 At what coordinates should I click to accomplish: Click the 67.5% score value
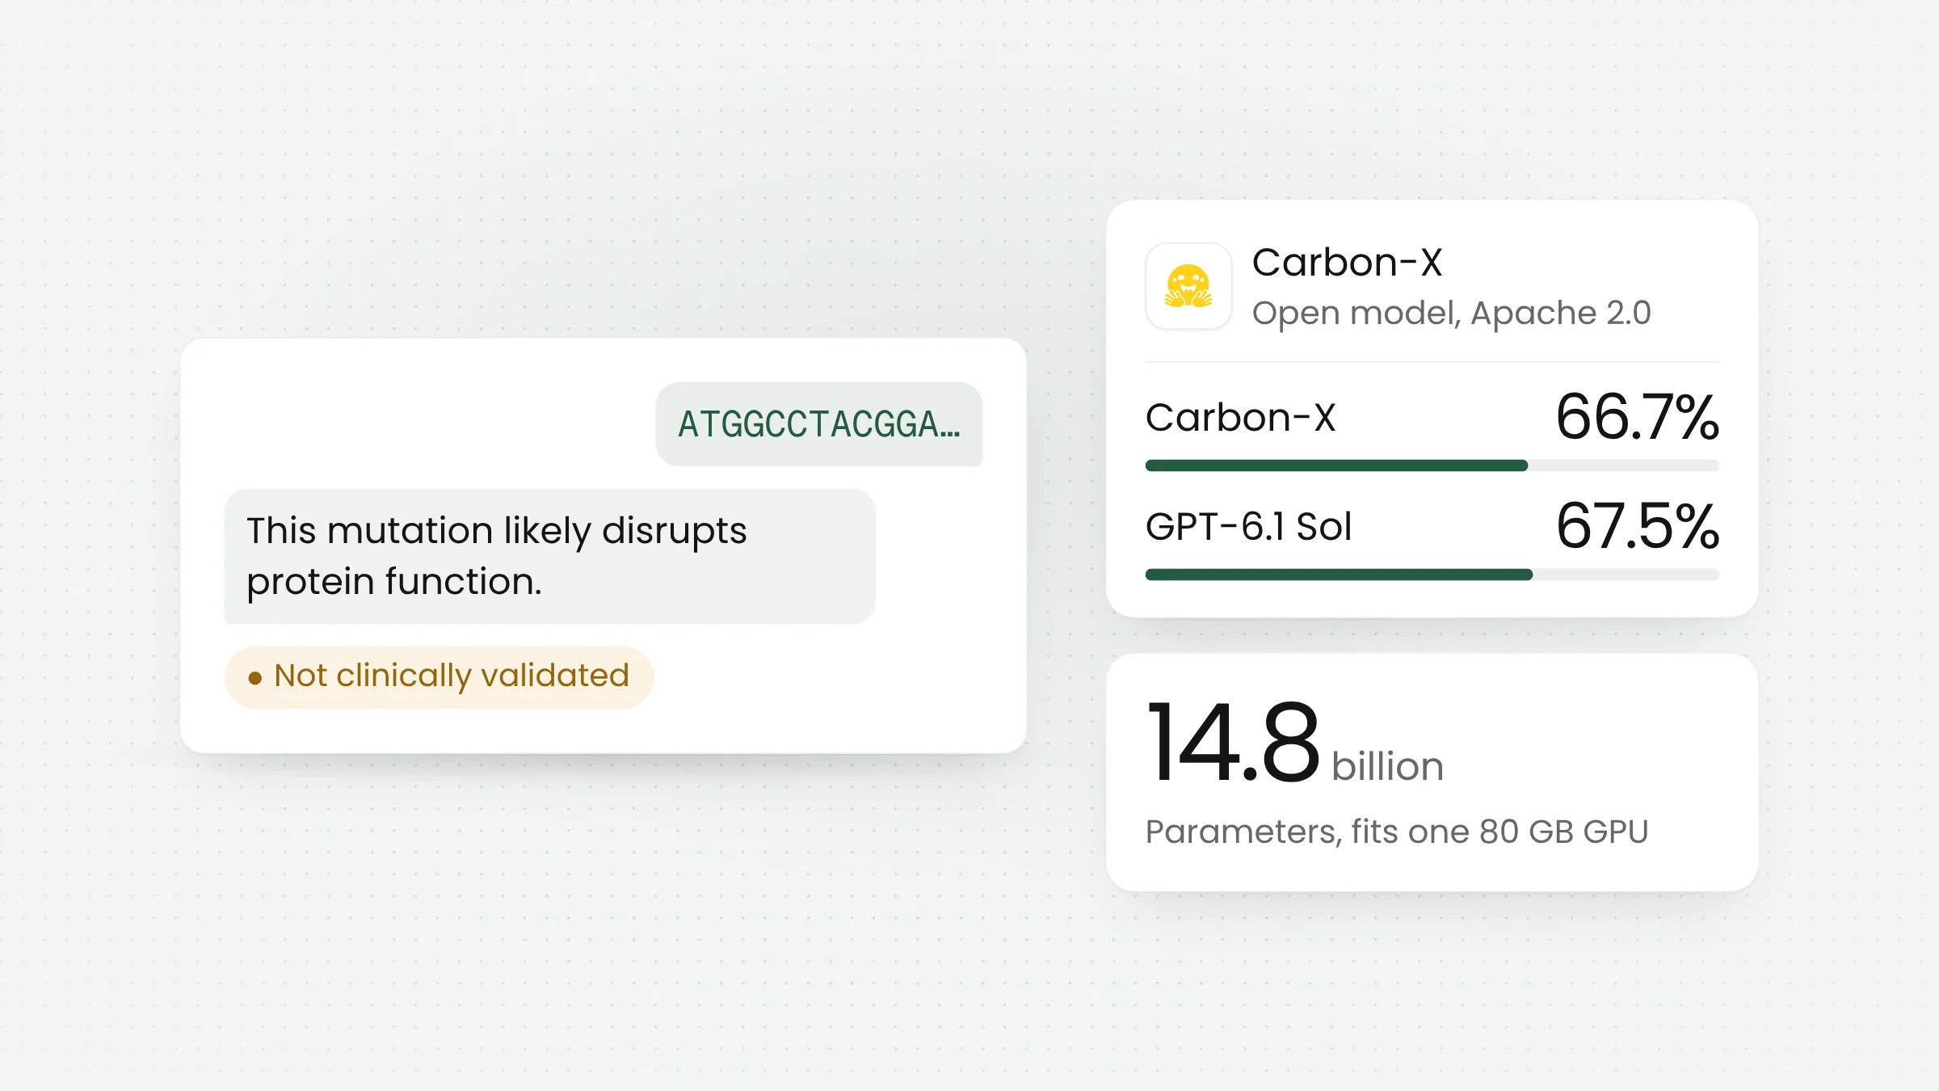1638,526
